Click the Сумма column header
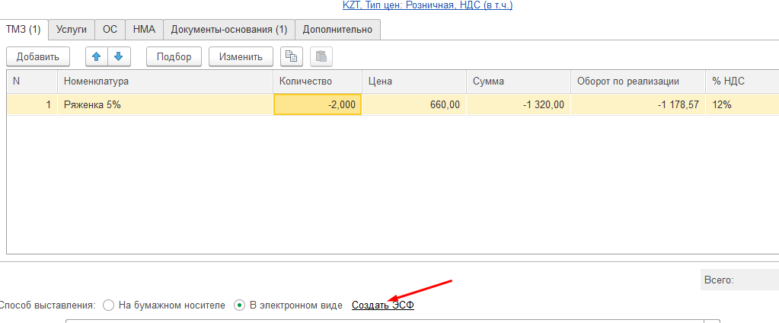 pos(519,82)
